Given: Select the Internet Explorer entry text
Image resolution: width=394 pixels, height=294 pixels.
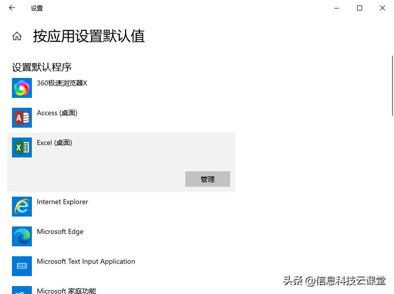Looking at the screenshot, I should coord(62,202).
